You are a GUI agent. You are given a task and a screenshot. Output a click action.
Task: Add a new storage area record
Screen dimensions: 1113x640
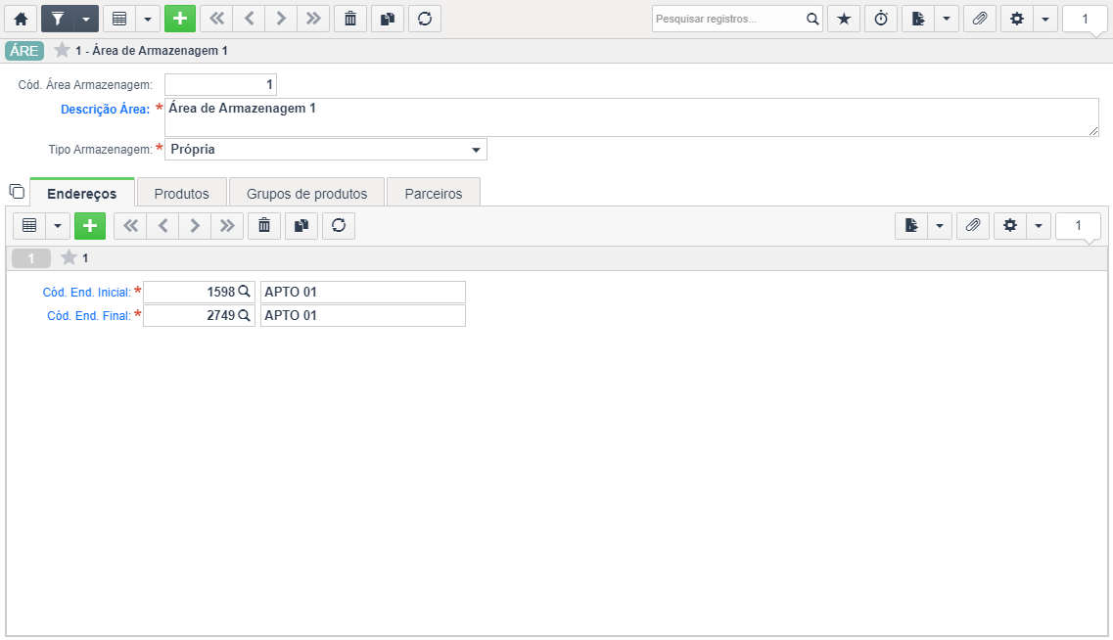pos(179,19)
